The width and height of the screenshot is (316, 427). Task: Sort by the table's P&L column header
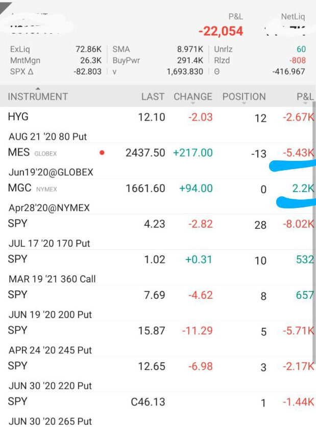[305, 97]
